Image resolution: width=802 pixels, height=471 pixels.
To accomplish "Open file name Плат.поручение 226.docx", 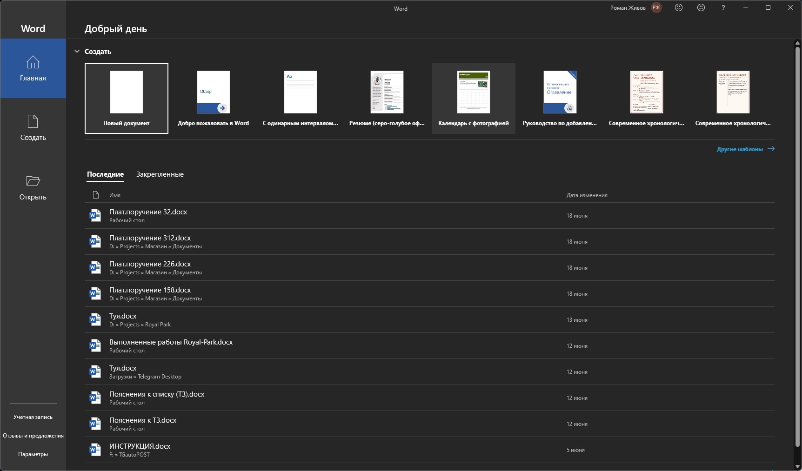I will [x=150, y=264].
